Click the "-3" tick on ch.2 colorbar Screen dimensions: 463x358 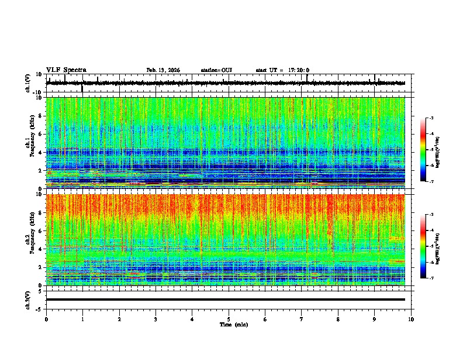pos(431,215)
